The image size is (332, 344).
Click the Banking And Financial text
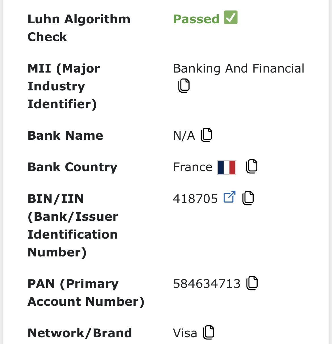coord(238,69)
